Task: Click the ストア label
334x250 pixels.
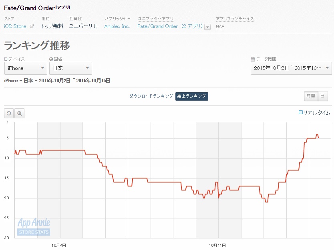Action: tap(9, 19)
